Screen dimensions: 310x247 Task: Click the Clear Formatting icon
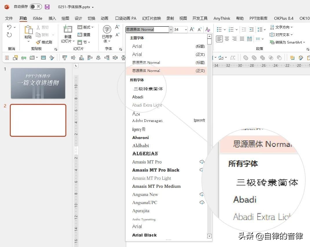point(208,30)
